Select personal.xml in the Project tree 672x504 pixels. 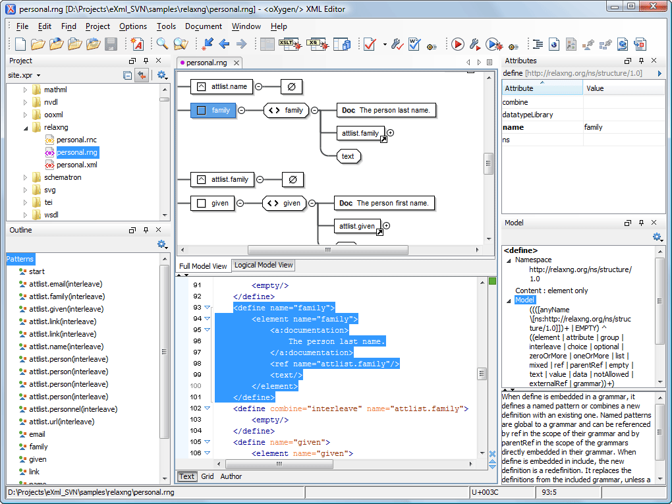pos(76,165)
